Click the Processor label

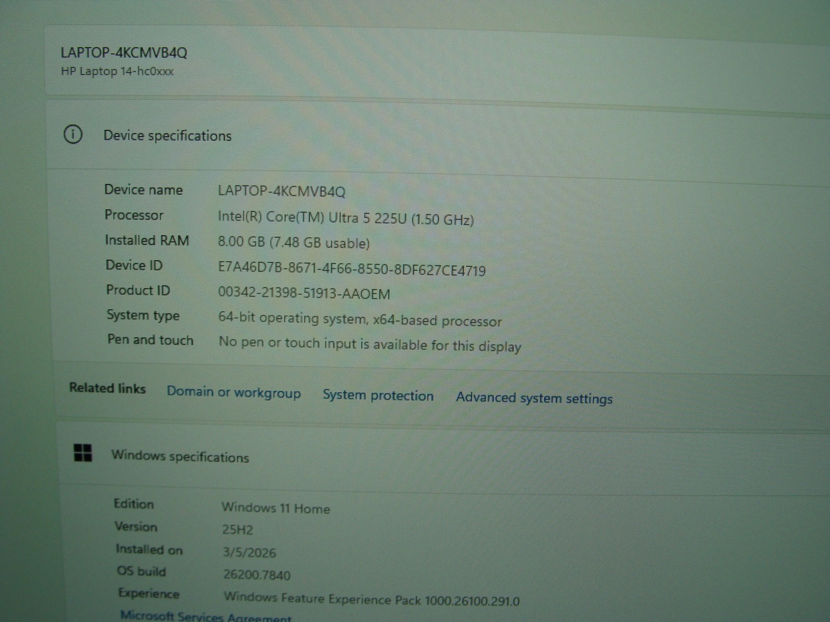(134, 215)
